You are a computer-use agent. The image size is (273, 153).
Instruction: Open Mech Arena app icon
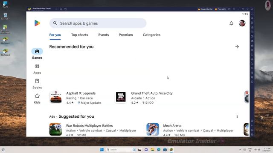click(x=153, y=129)
